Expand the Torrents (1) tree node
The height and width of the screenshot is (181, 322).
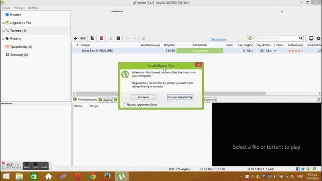coord(4,31)
